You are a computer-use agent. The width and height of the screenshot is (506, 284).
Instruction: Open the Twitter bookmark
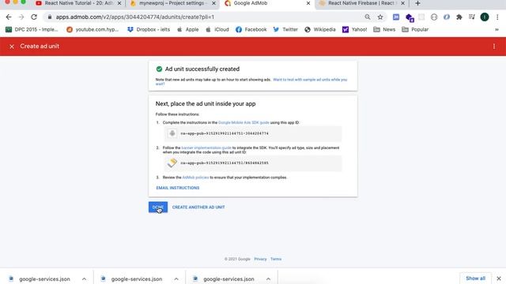click(285, 30)
